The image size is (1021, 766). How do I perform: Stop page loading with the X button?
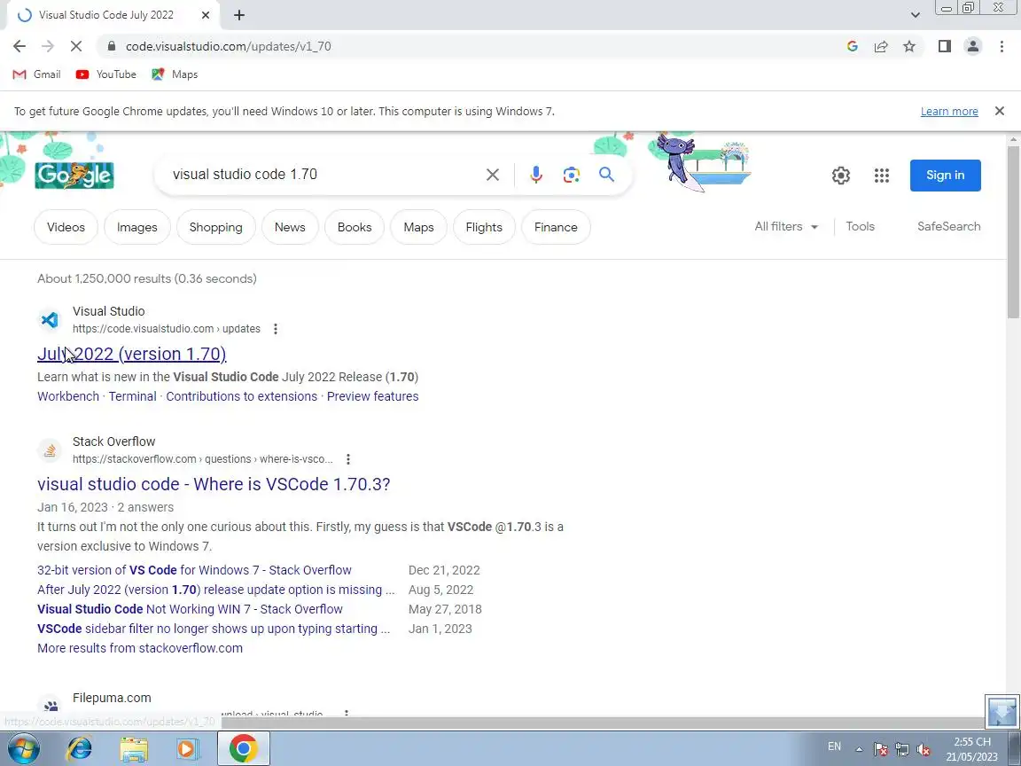click(75, 46)
